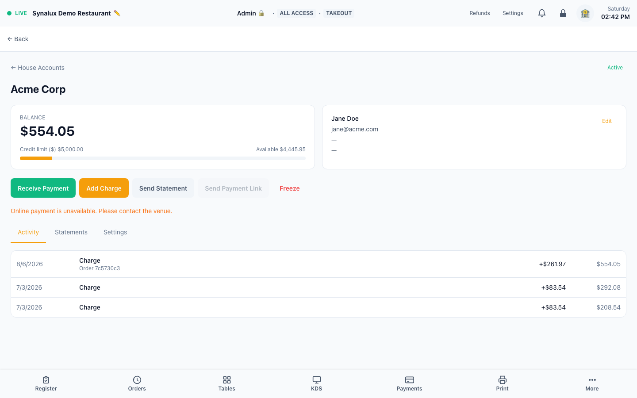The height and width of the screenshot is (398, 637).
Task: Go back to House Accounts
Action: pyautogui.click(x=38, y=68)
